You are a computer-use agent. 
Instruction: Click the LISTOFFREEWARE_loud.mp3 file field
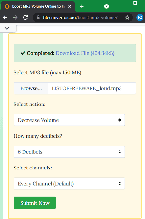(x=92, y=88)
